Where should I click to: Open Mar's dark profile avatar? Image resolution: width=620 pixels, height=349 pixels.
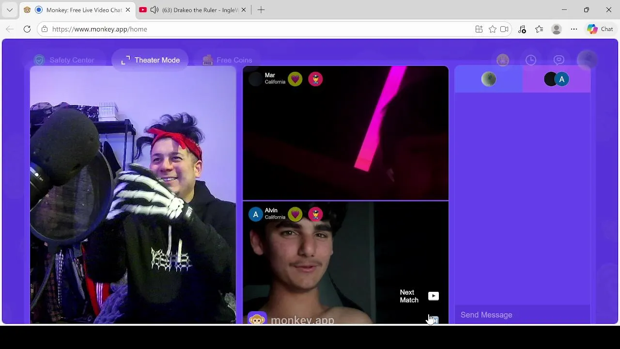coord(255,79)
